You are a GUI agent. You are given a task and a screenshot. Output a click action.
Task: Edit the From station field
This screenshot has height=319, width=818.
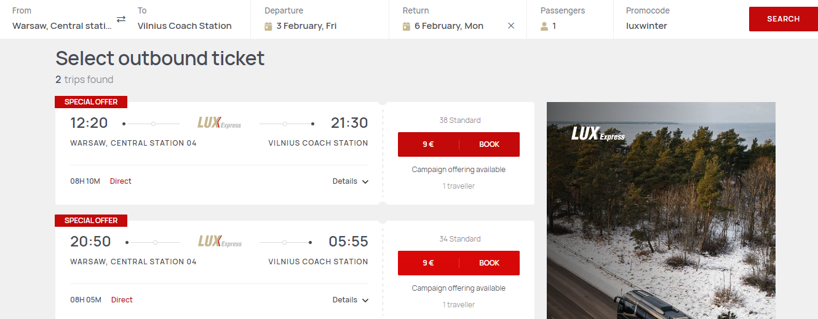click(62, 26)
